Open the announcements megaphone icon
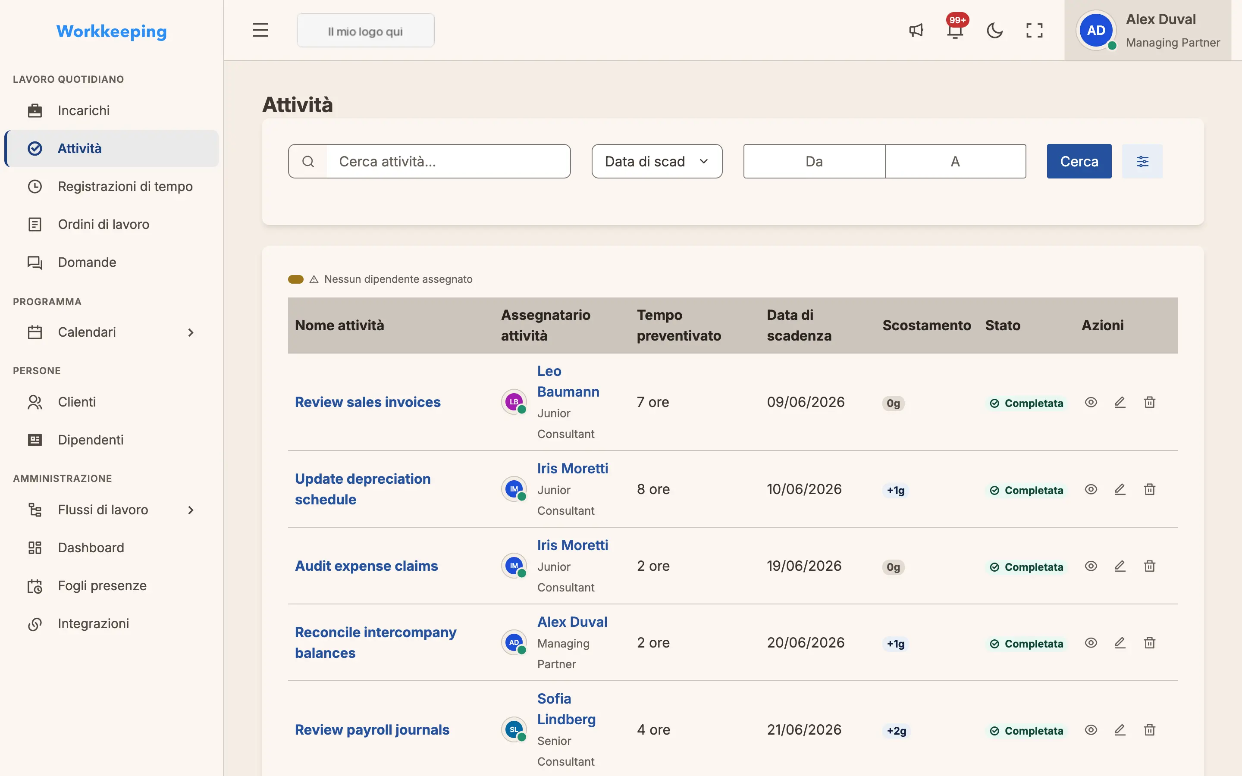Screen dimensions: 1242x776 (916, 30)
